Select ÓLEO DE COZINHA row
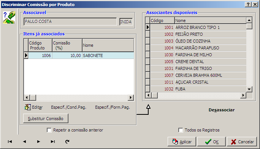Viewport: 260px width, 149px height. [196, 41]
